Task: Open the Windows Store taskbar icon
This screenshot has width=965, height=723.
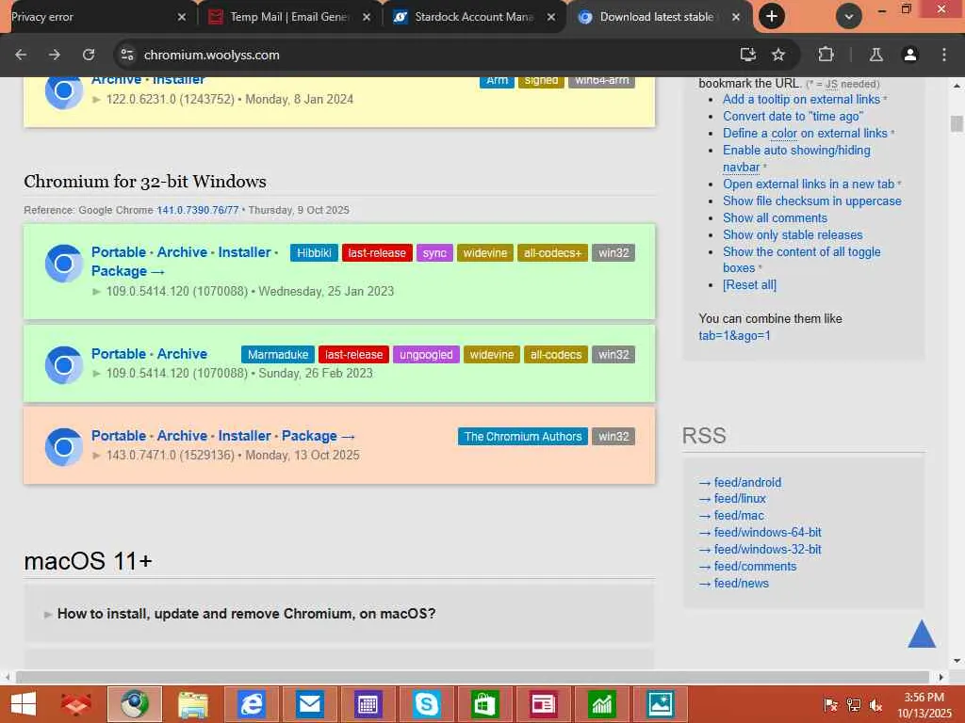Action: pyautogui.click(x=483, y=704)
